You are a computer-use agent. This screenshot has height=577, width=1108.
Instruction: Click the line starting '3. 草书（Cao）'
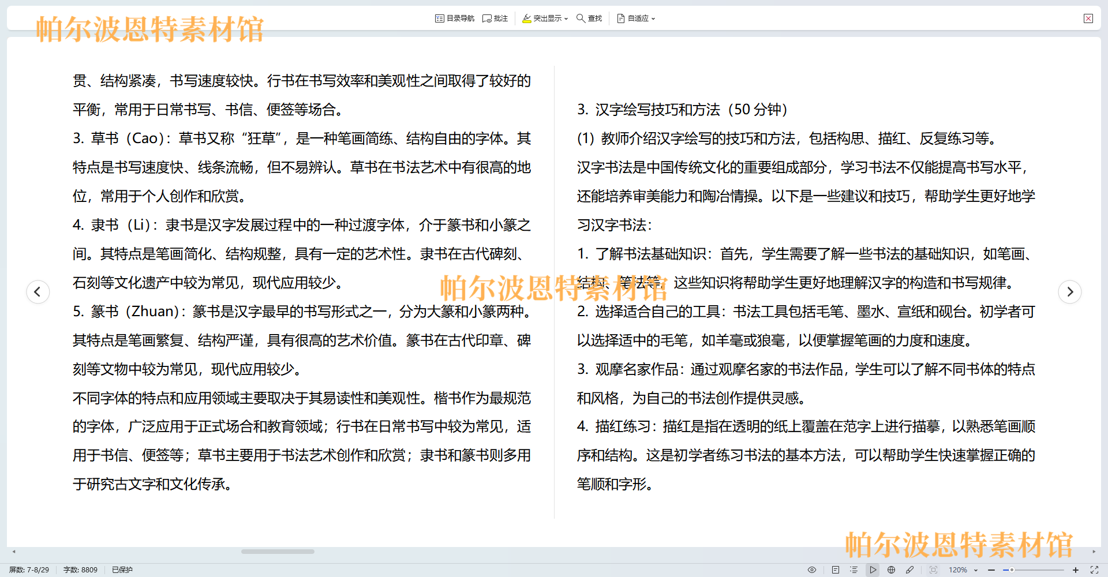[x=302, y=138]
